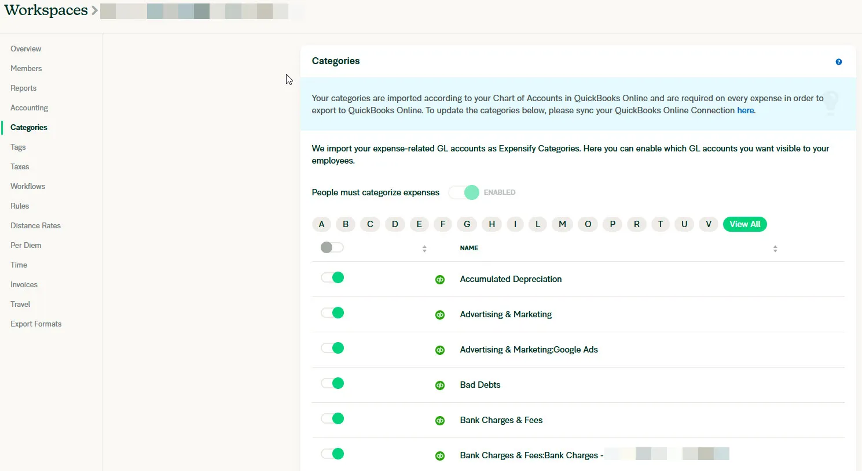Toggle all categories with header switch

pos(332,247)
